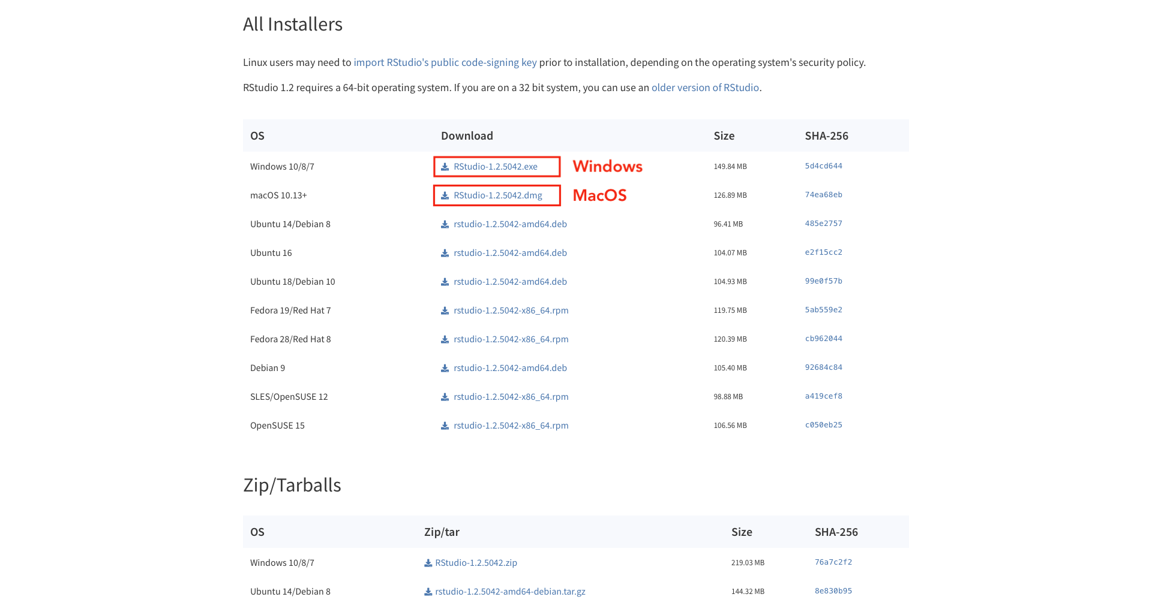
Task: Open SHA-256 hash 76a7c2f2
Action: (833, 562)
